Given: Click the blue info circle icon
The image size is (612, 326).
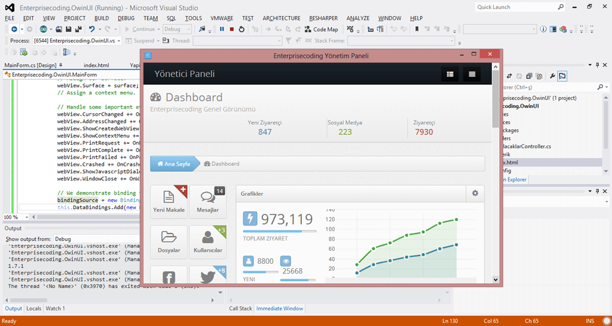Looking at the screenshot, I should (x=543, y=29).
